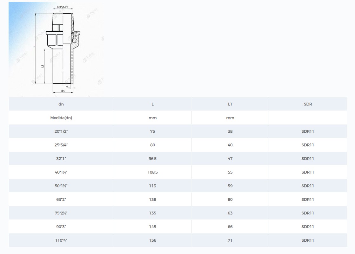
Task: Click the BSP/NPT label in the drawing
Action: [x=63, y=7]
